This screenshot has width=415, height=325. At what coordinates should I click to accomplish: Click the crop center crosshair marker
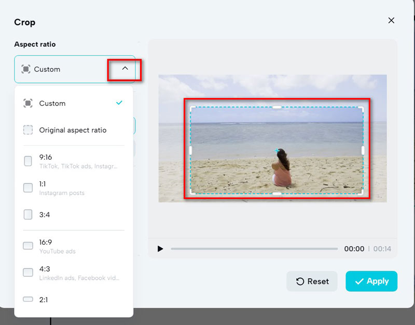[276, 151]
